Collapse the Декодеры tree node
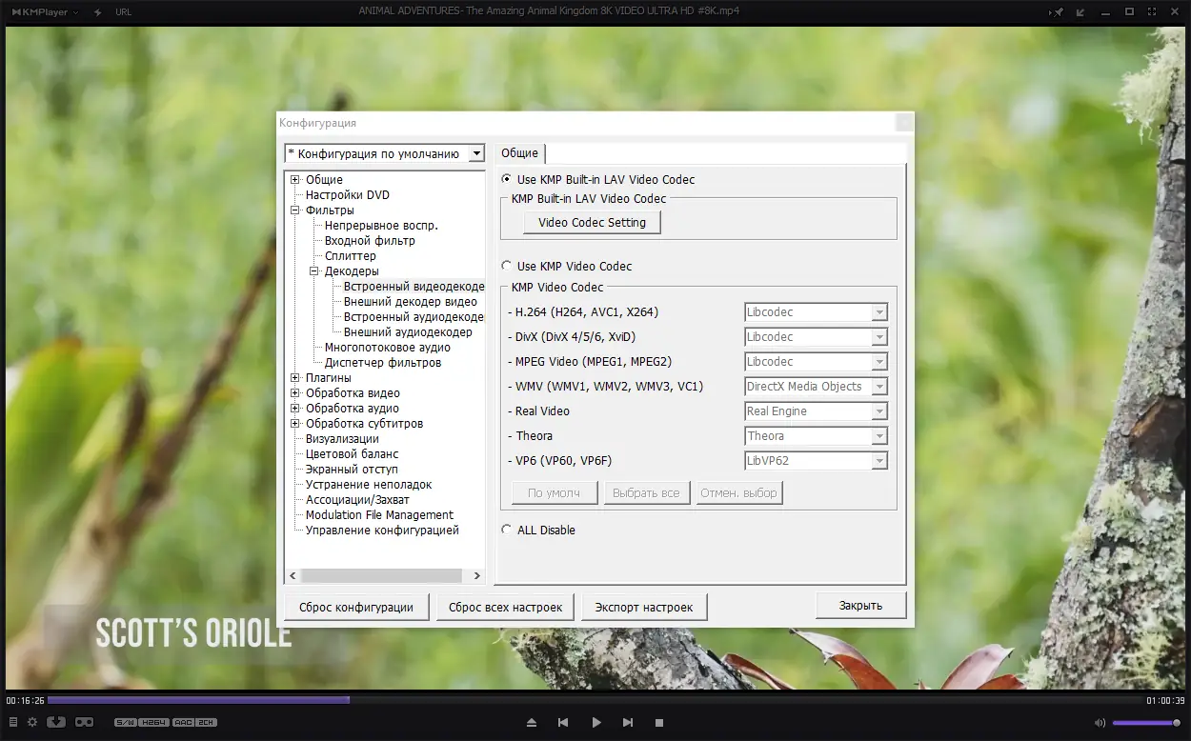1191x741 pixels. point(314,271)
